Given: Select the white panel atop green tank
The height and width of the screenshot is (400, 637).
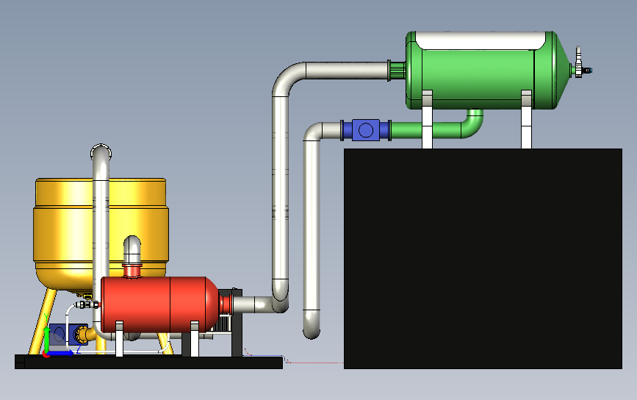Looking at the screenshot, I should [481, 40].
